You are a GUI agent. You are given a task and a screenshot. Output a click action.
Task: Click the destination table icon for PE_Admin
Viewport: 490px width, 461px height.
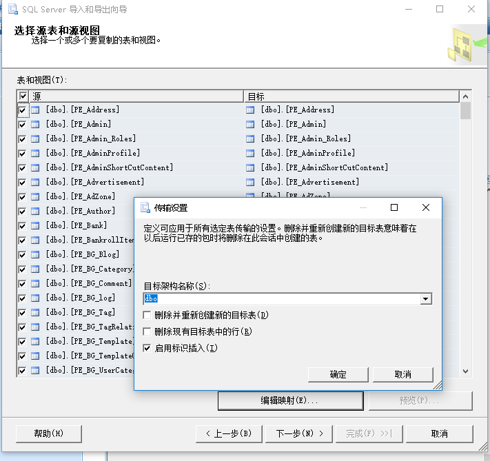[250, 124]
